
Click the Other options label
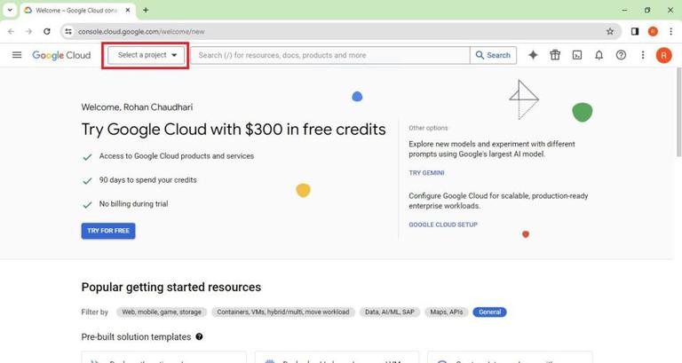(x=428, y=128)
